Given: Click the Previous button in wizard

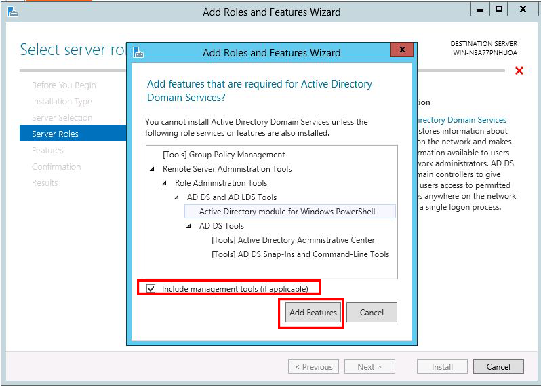Looking at the screenshot, I should tap(314, 366).
